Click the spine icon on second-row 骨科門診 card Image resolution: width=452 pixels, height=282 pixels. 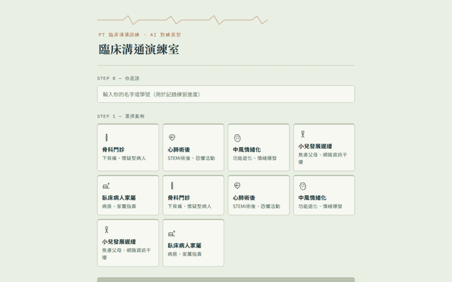(x=172, y=185)
